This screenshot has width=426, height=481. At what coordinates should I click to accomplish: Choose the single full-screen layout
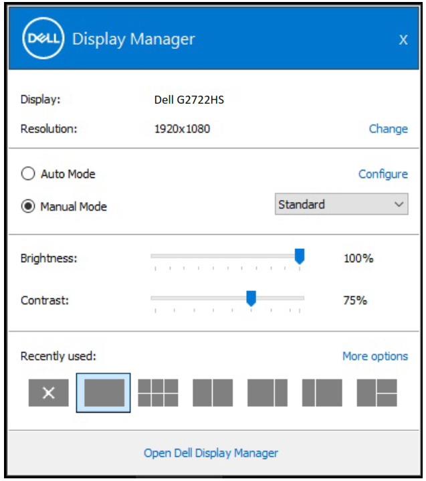(x=104, y=393)
